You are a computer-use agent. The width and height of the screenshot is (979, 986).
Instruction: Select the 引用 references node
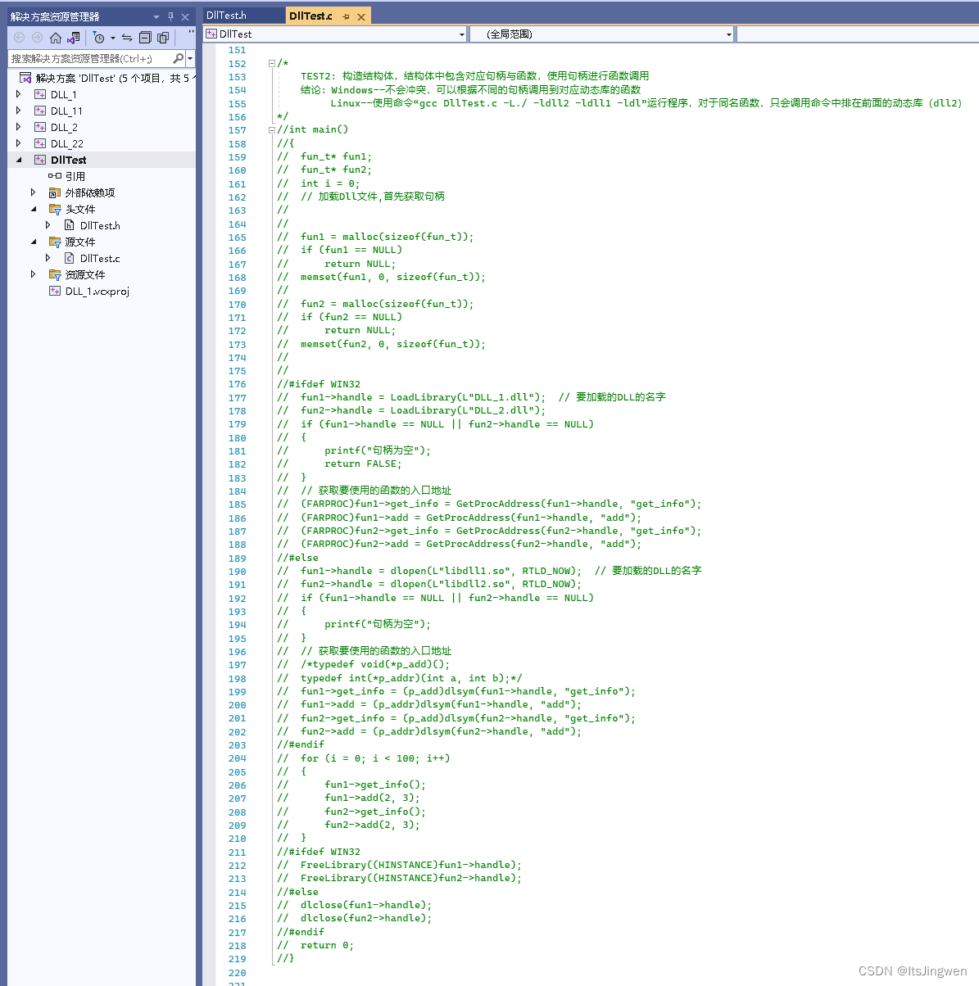(x=75, y=176)
